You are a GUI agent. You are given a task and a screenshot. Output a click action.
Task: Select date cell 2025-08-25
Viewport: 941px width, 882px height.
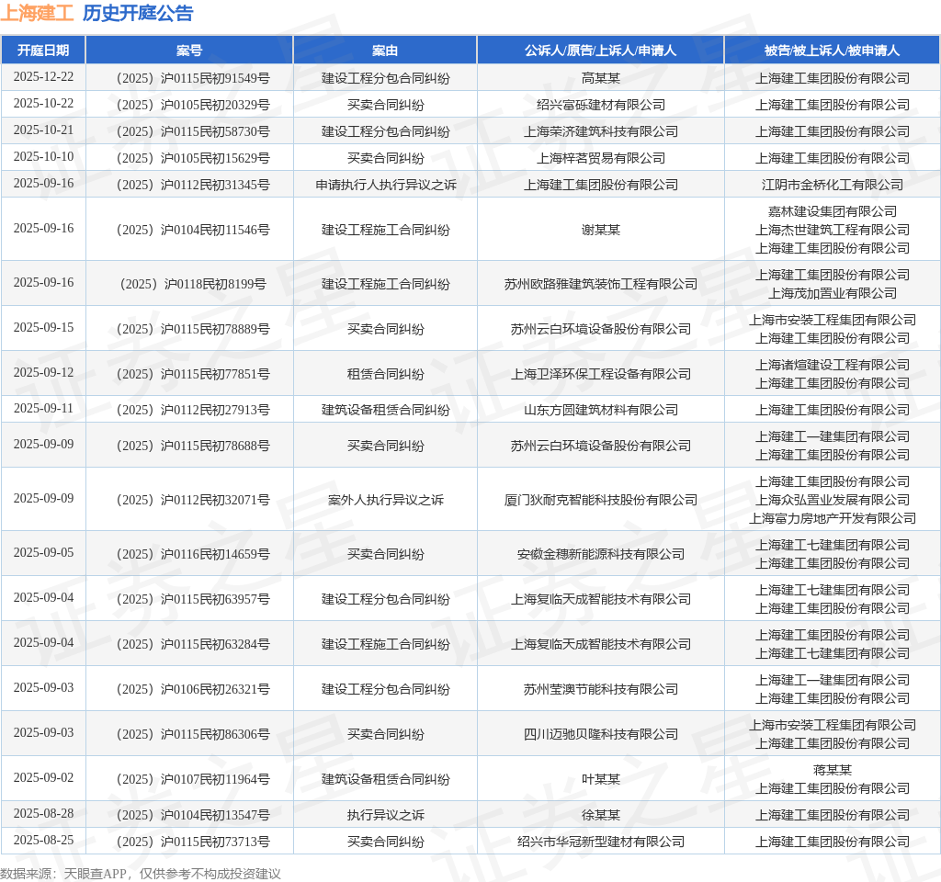coord(43,840)
